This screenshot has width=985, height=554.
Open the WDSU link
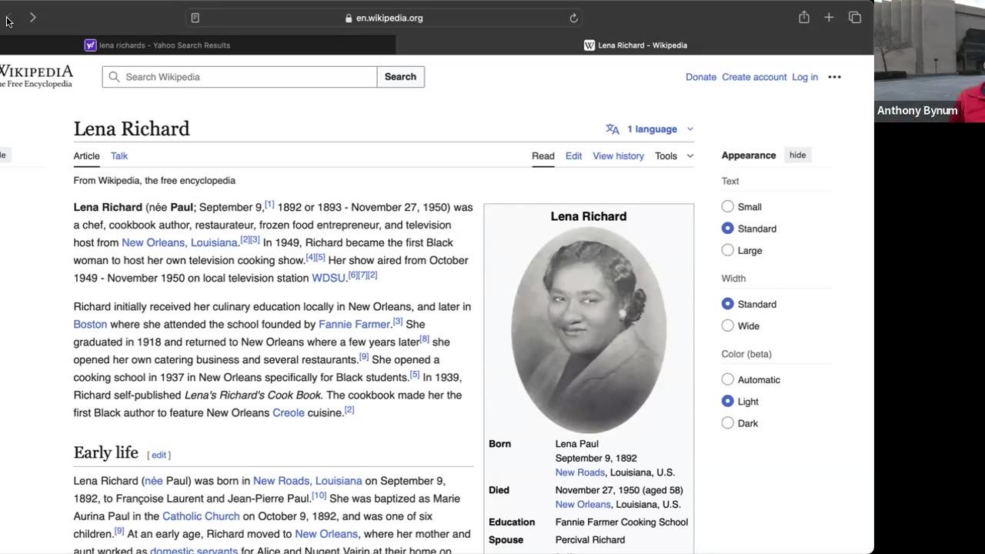(x=329, y=278)
